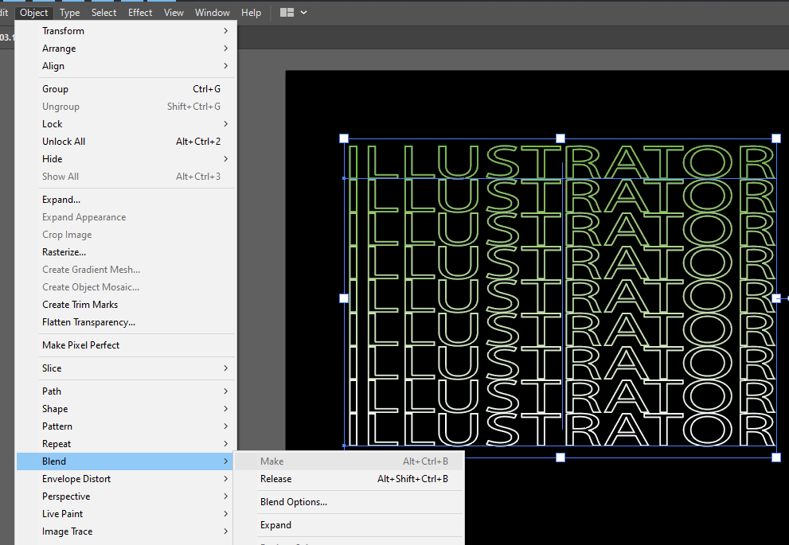This screenshot has height=545, width=789.
Task: Expand the Align submenu
Action: tap(125, 66)
